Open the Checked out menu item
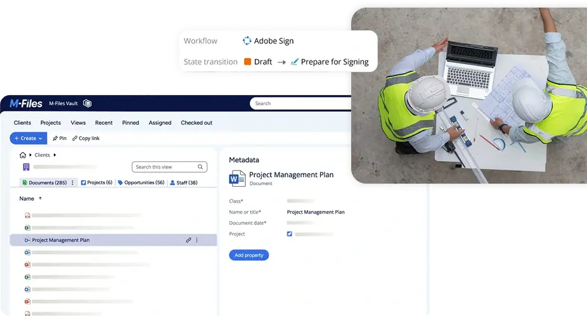 pyautogui.click(x=197, y=123)
